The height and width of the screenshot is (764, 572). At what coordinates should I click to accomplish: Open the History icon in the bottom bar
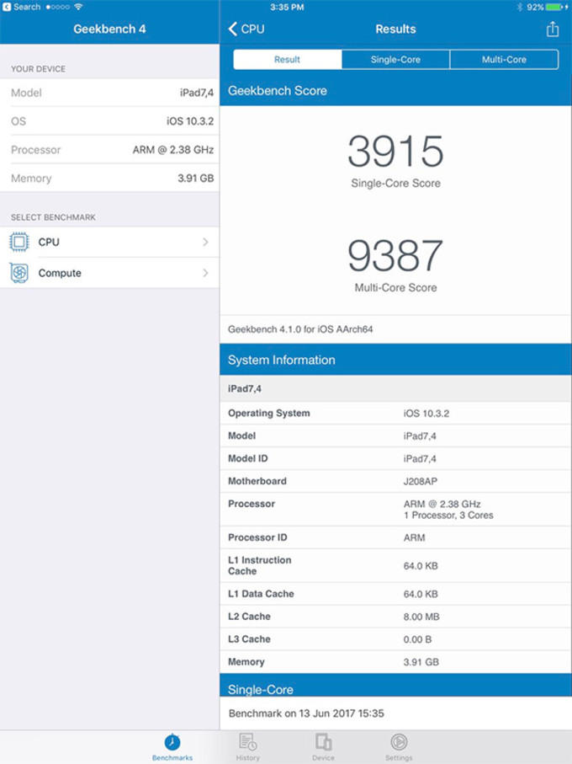[x=247, y=742]
